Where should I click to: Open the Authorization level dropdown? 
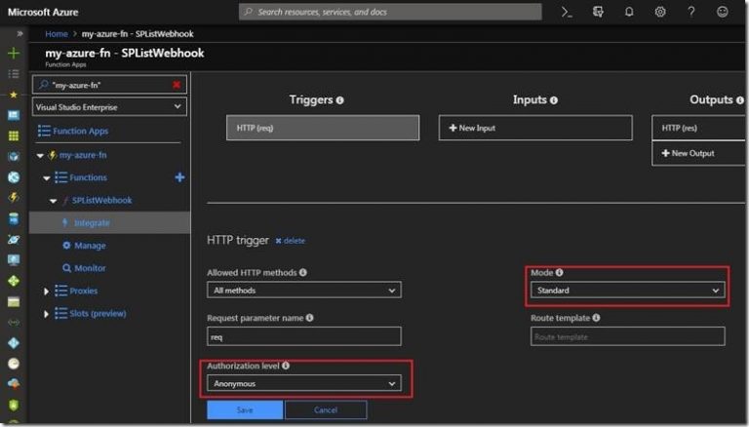pyautogui.click(x=304, y=384)
